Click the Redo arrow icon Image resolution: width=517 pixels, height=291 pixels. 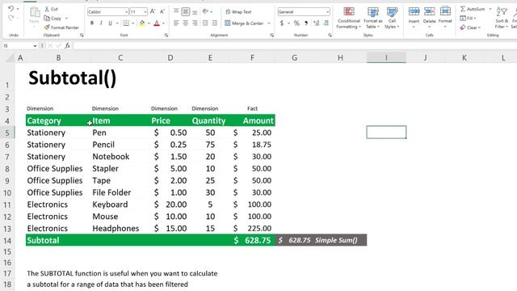(11, 18)
